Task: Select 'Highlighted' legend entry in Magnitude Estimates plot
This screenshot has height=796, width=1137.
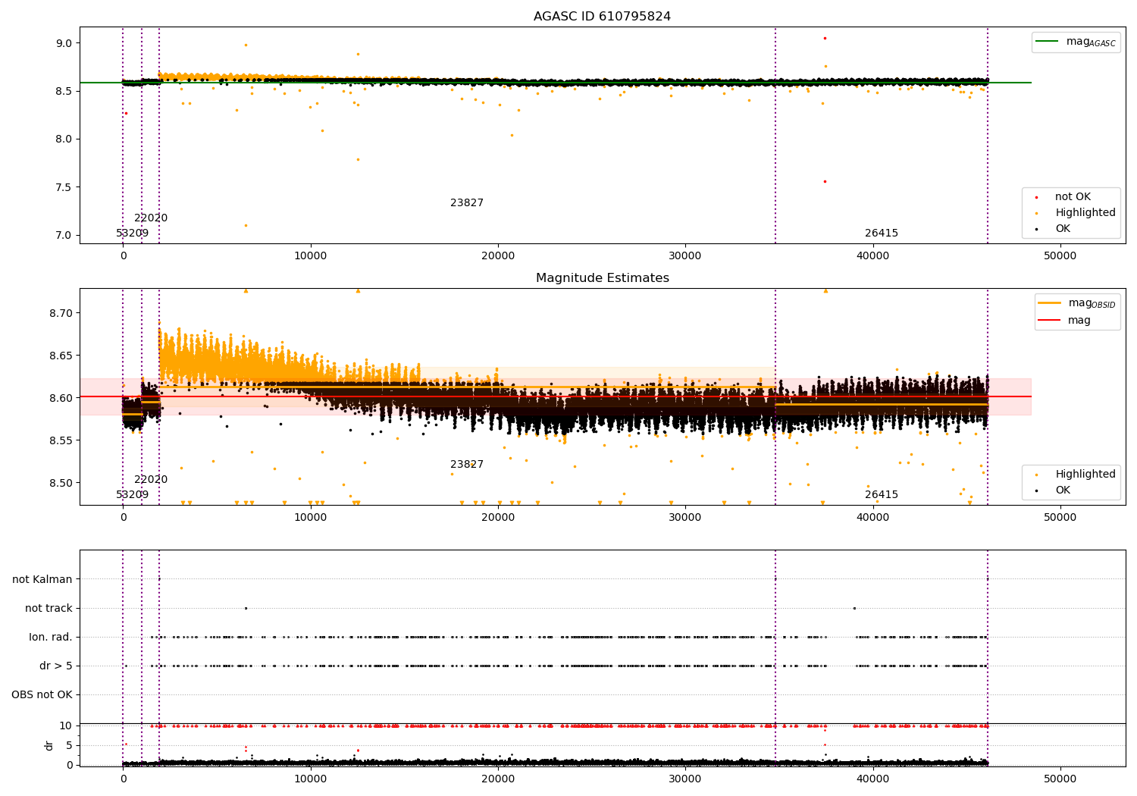Action: [x=1085, y=475]
